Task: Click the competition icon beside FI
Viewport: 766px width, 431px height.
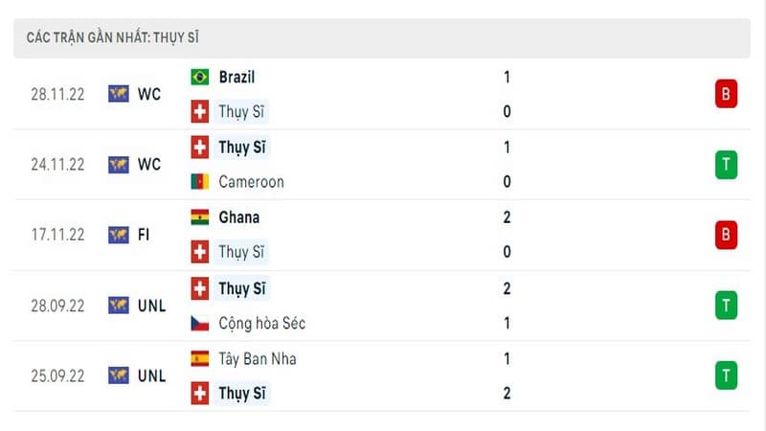Action: coord(119,235)
